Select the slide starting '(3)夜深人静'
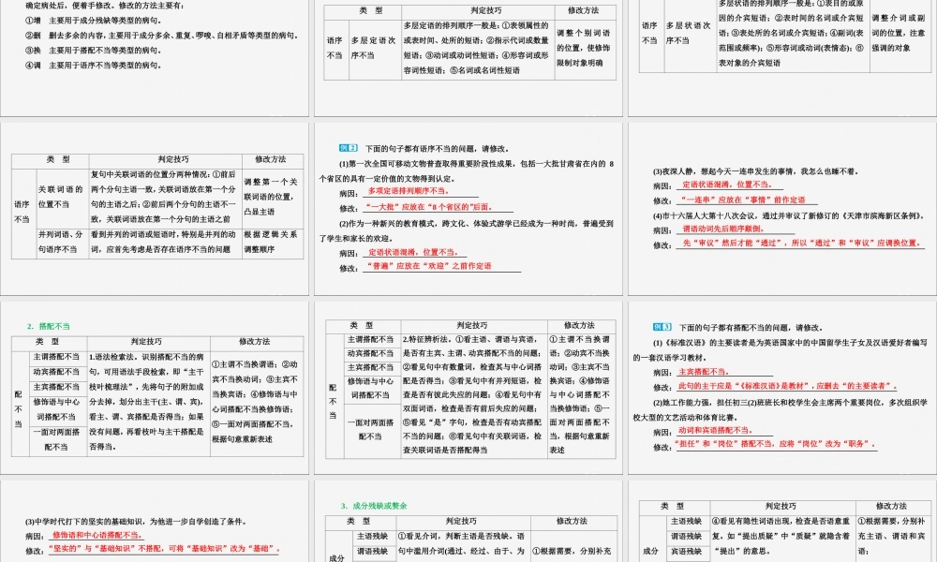The height and width of the screenshot is (562, 937). coord(782,209)
